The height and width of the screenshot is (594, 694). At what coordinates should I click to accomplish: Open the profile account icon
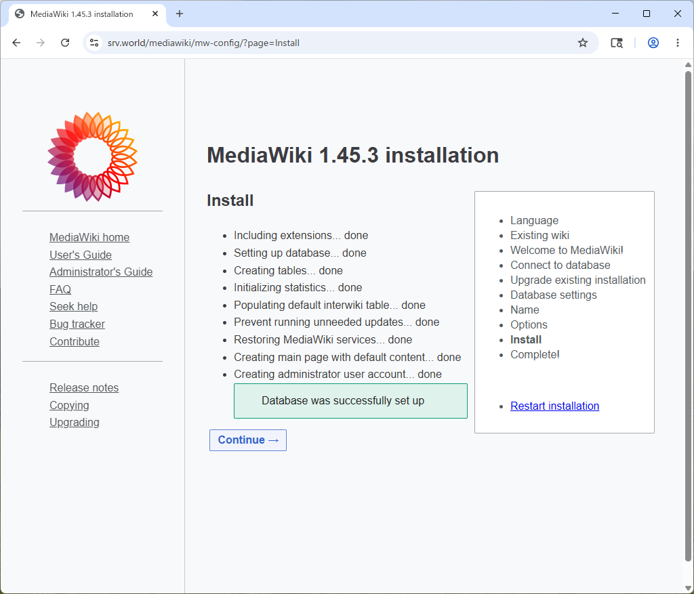pyautogui.click(x=653, y=43)
